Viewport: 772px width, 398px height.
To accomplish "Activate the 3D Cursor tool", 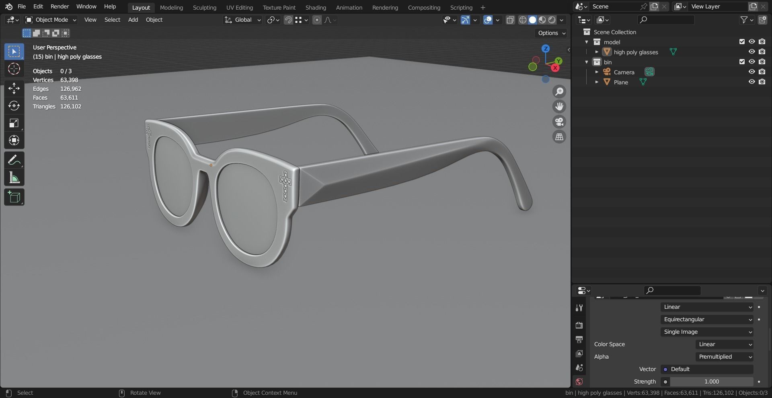I will pyautogui.click(x=14, y=69).
